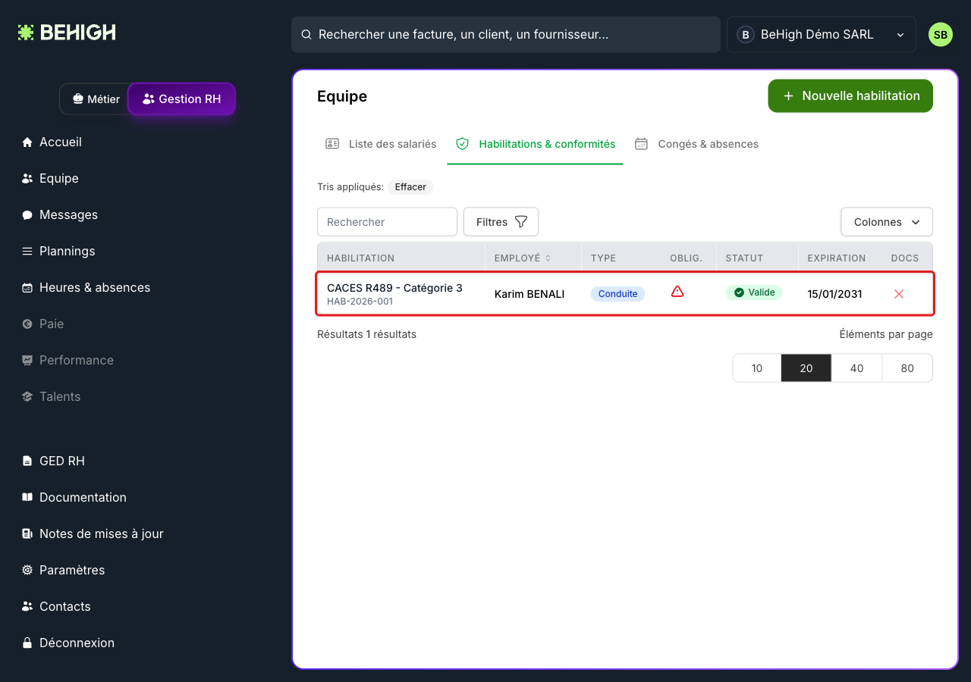Click the Heures & absences calendar icon
This screenshot has height=682, width=971.
tap(27, 288)
